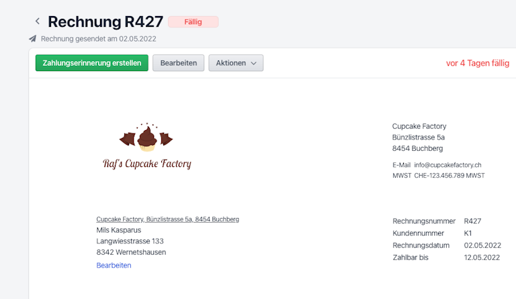Click the 'Rechnungsnummer' label
Screen dimensions: 516x299
click(424, 221)
